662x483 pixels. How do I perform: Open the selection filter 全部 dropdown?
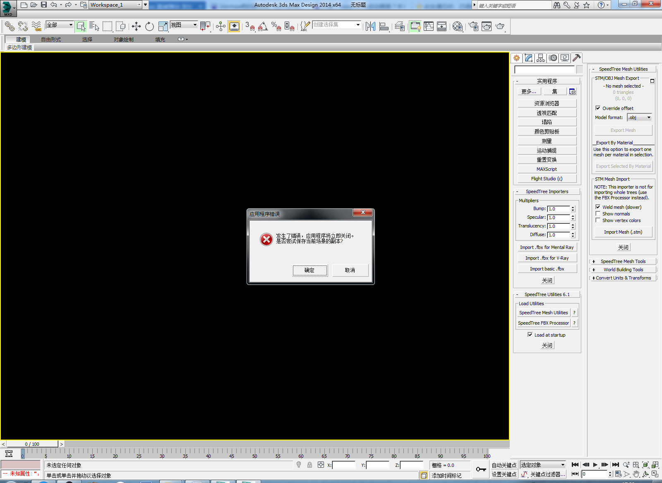[x=60, y=25]
